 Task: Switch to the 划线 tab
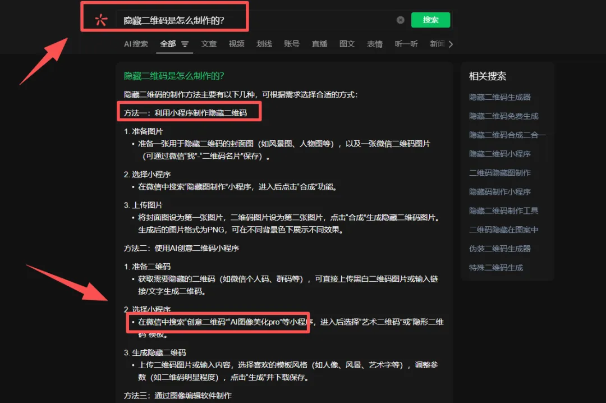[x=264, y=44]
